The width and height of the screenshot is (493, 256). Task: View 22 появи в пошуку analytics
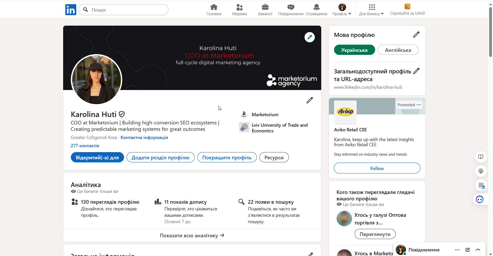(271, 202)
